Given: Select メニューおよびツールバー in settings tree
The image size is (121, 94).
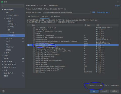Looking at the screenshot, I should 12,16.
